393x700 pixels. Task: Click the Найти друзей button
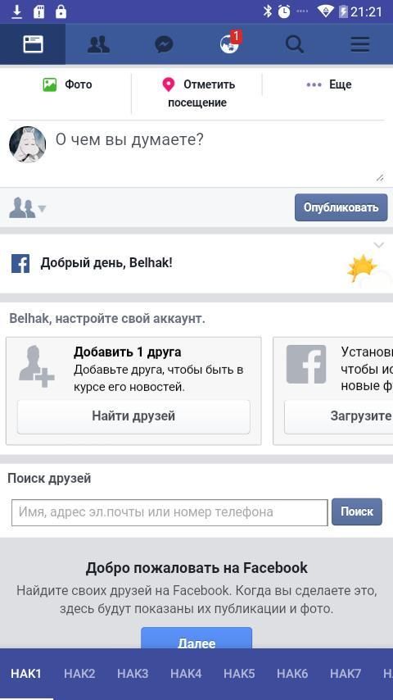(x=133, y=416)
